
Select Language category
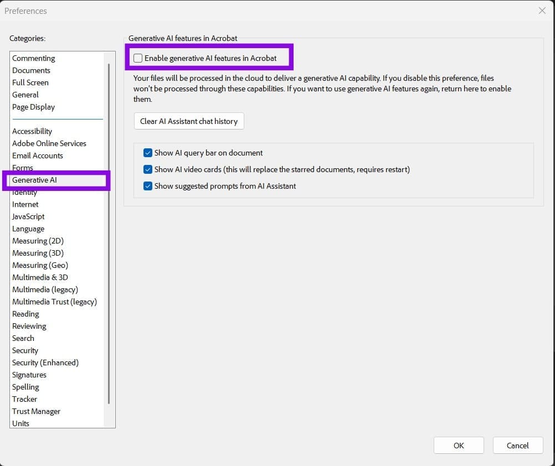(x=28, y=229)
